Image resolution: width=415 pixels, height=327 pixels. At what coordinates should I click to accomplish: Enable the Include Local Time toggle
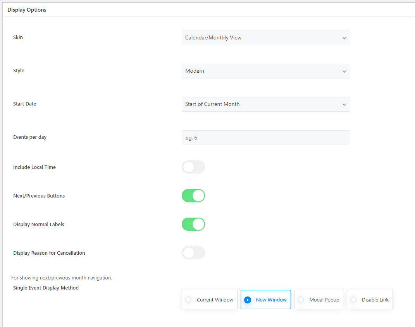(193, 167)
